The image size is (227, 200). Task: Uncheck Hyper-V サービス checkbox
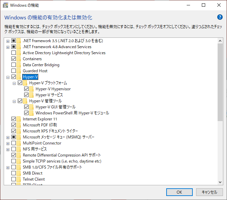coord(26,95)
